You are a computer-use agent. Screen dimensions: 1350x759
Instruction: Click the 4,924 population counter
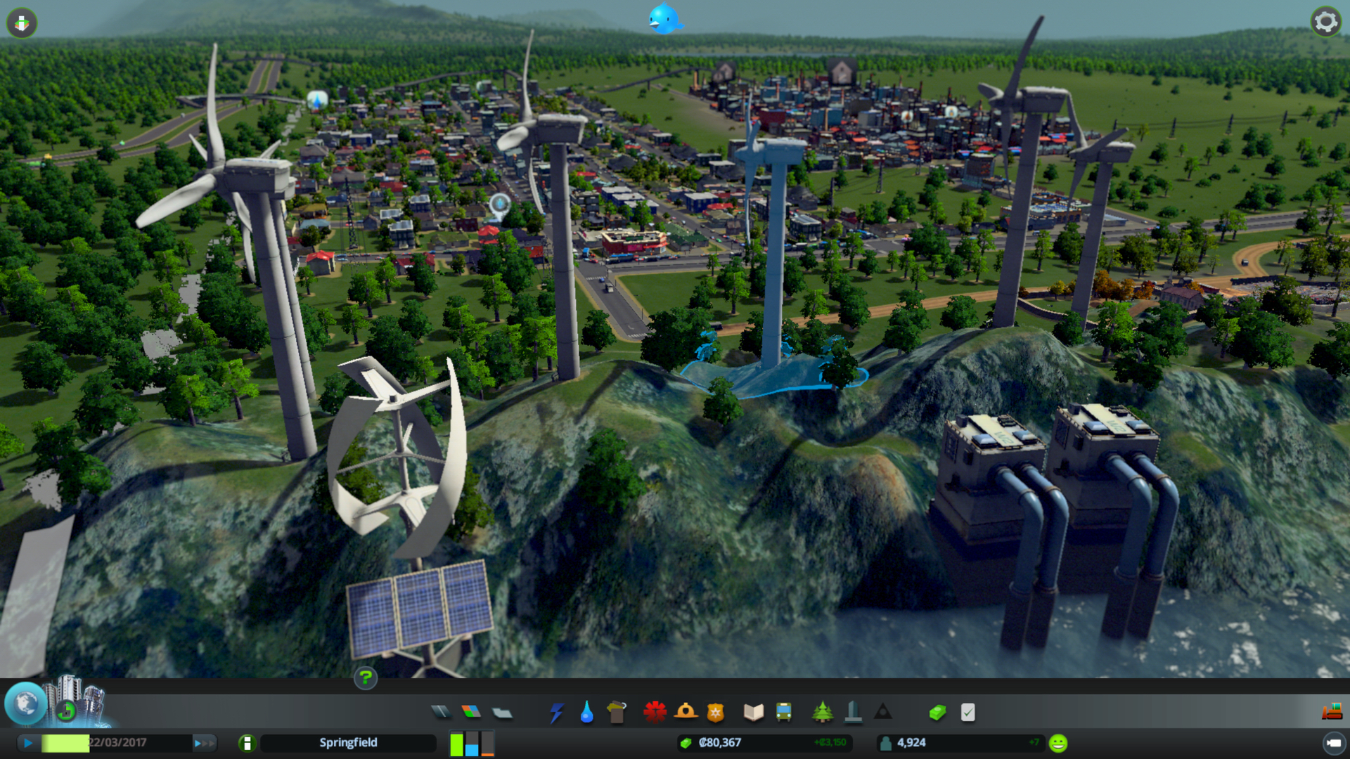click(911, 743)
